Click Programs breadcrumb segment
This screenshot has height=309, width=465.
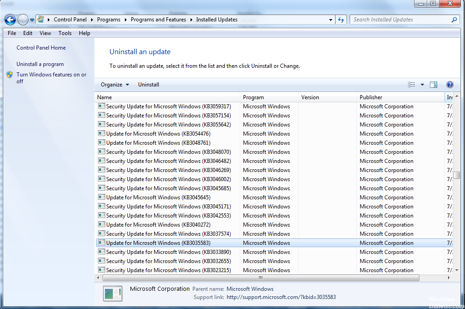click(108, 20)
